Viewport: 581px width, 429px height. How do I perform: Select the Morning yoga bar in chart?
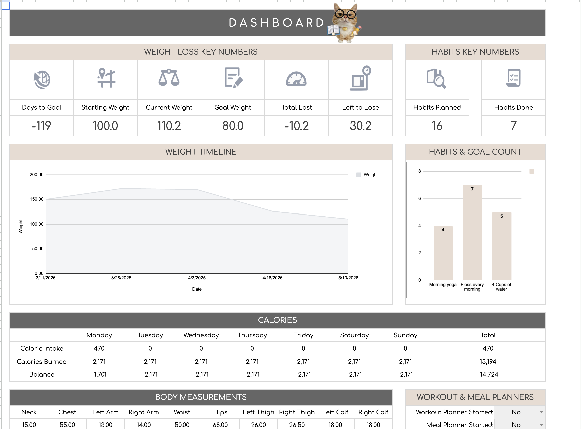click(443, 253)
